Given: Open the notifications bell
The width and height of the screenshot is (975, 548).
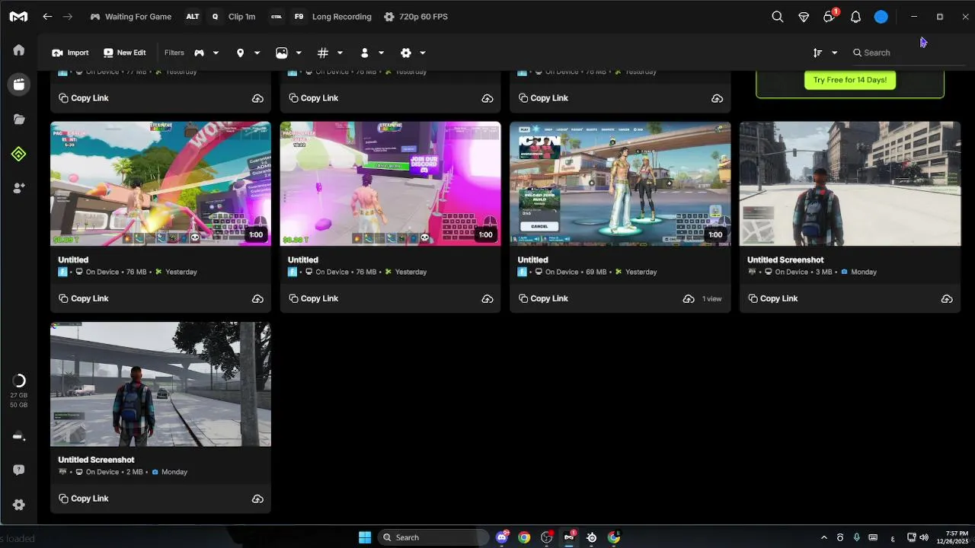Looking at the screenshot, I should [855, 17].
